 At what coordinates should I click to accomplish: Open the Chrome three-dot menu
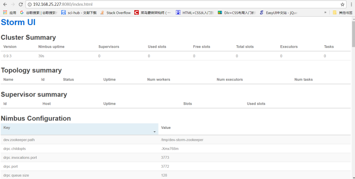[x=351, y=4]
